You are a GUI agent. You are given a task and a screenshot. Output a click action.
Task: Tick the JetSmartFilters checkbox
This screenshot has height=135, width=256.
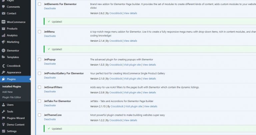tap(40, 87)
